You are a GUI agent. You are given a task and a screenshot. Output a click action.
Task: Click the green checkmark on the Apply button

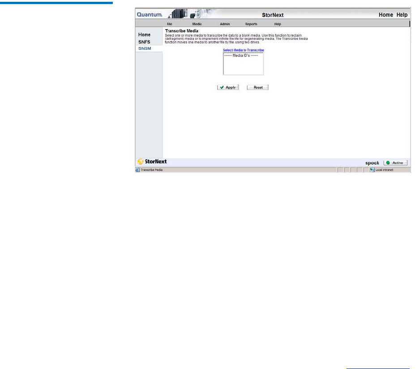[x=222, y=87]
